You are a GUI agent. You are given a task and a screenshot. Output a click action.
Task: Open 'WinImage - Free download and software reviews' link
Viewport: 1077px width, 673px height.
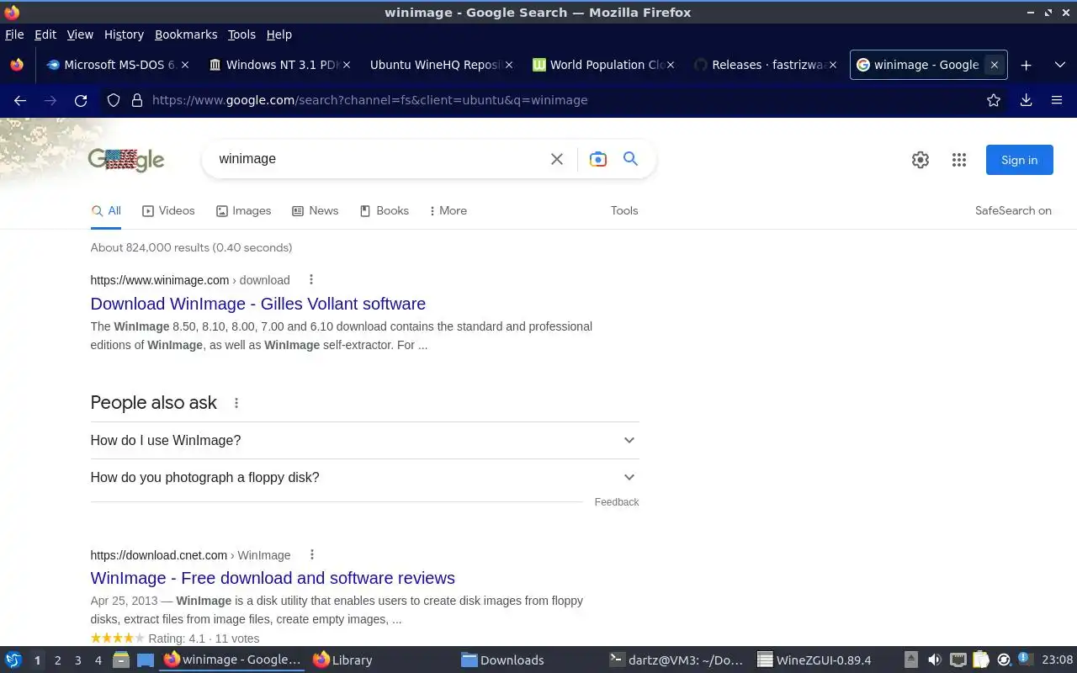click(273, 578)
